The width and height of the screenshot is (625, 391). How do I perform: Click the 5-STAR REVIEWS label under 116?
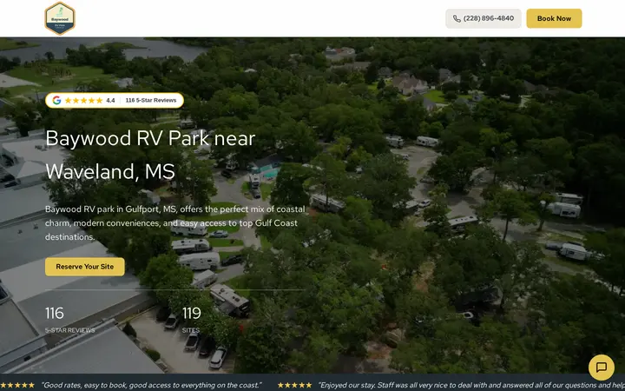[69, 330]
